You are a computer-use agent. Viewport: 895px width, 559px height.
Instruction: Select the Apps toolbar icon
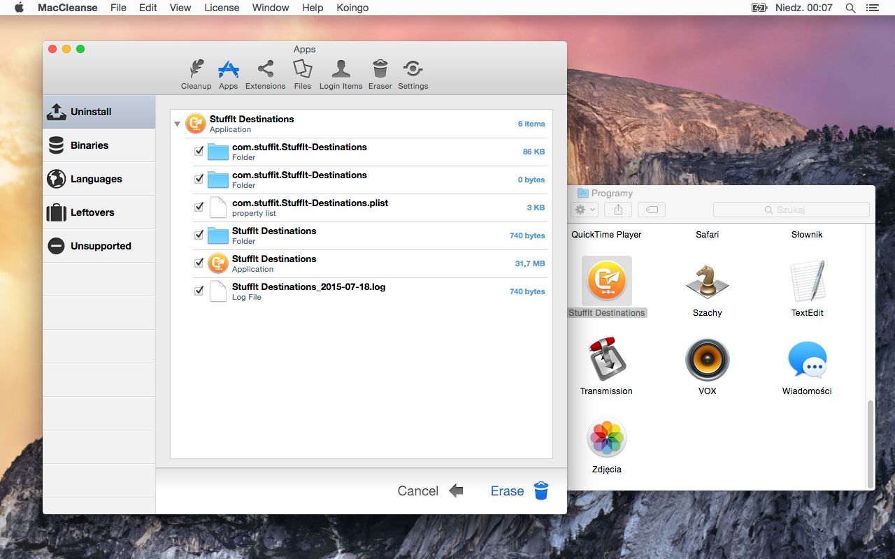coord(228,75)
